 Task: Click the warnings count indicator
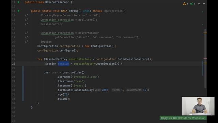[x=186, y=4]
